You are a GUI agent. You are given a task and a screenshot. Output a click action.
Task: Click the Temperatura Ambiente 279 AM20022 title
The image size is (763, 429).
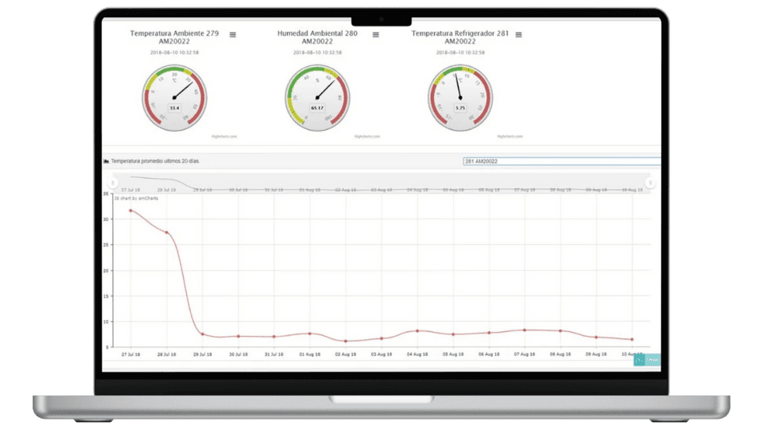coord(174,37)
